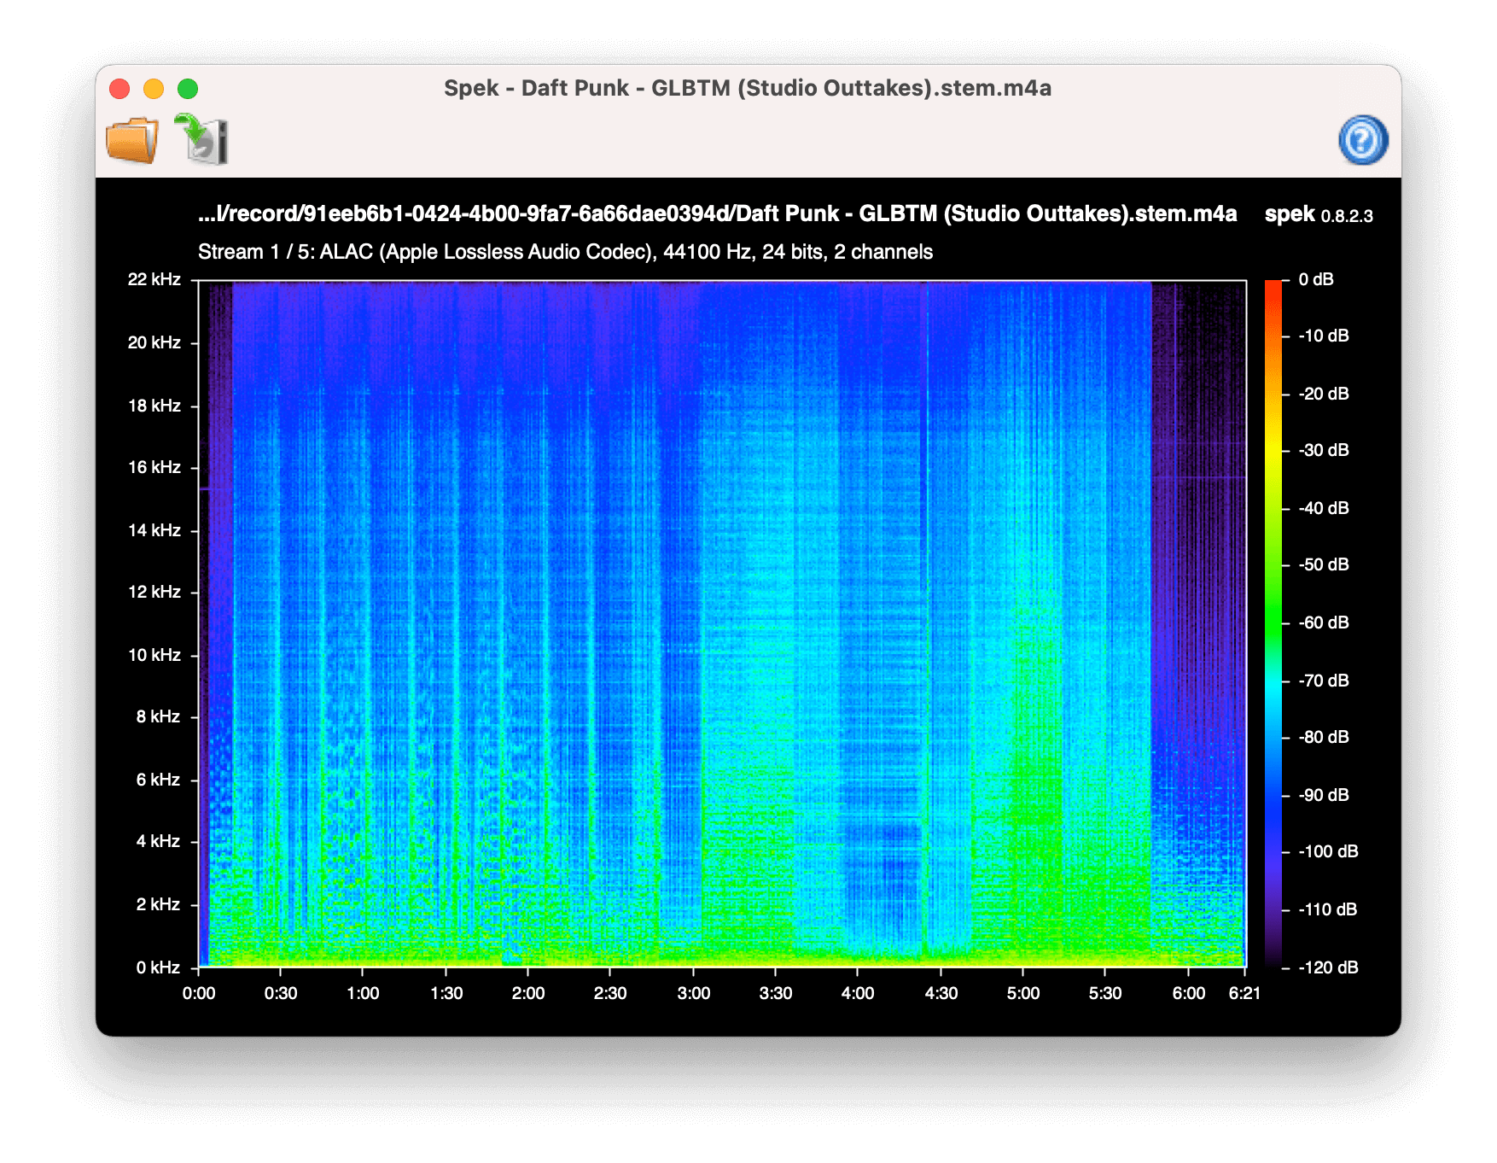Open a file with the folder icon
The height and width of the screenshot is (1163, 1497).
pyautogui.click(x=132, y=140)
